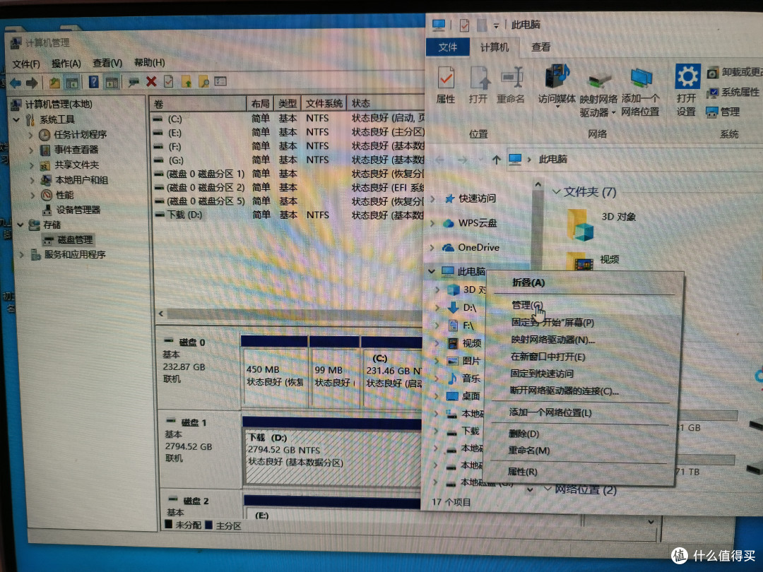Open 查看(V) menu in Computer Management

click(x=107, y=63)
